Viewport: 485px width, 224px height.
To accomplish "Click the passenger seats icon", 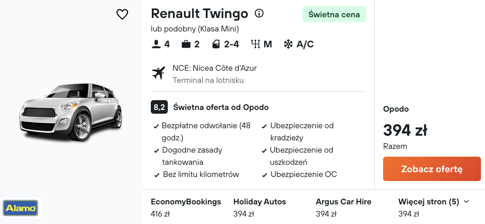I will point(156,44).
